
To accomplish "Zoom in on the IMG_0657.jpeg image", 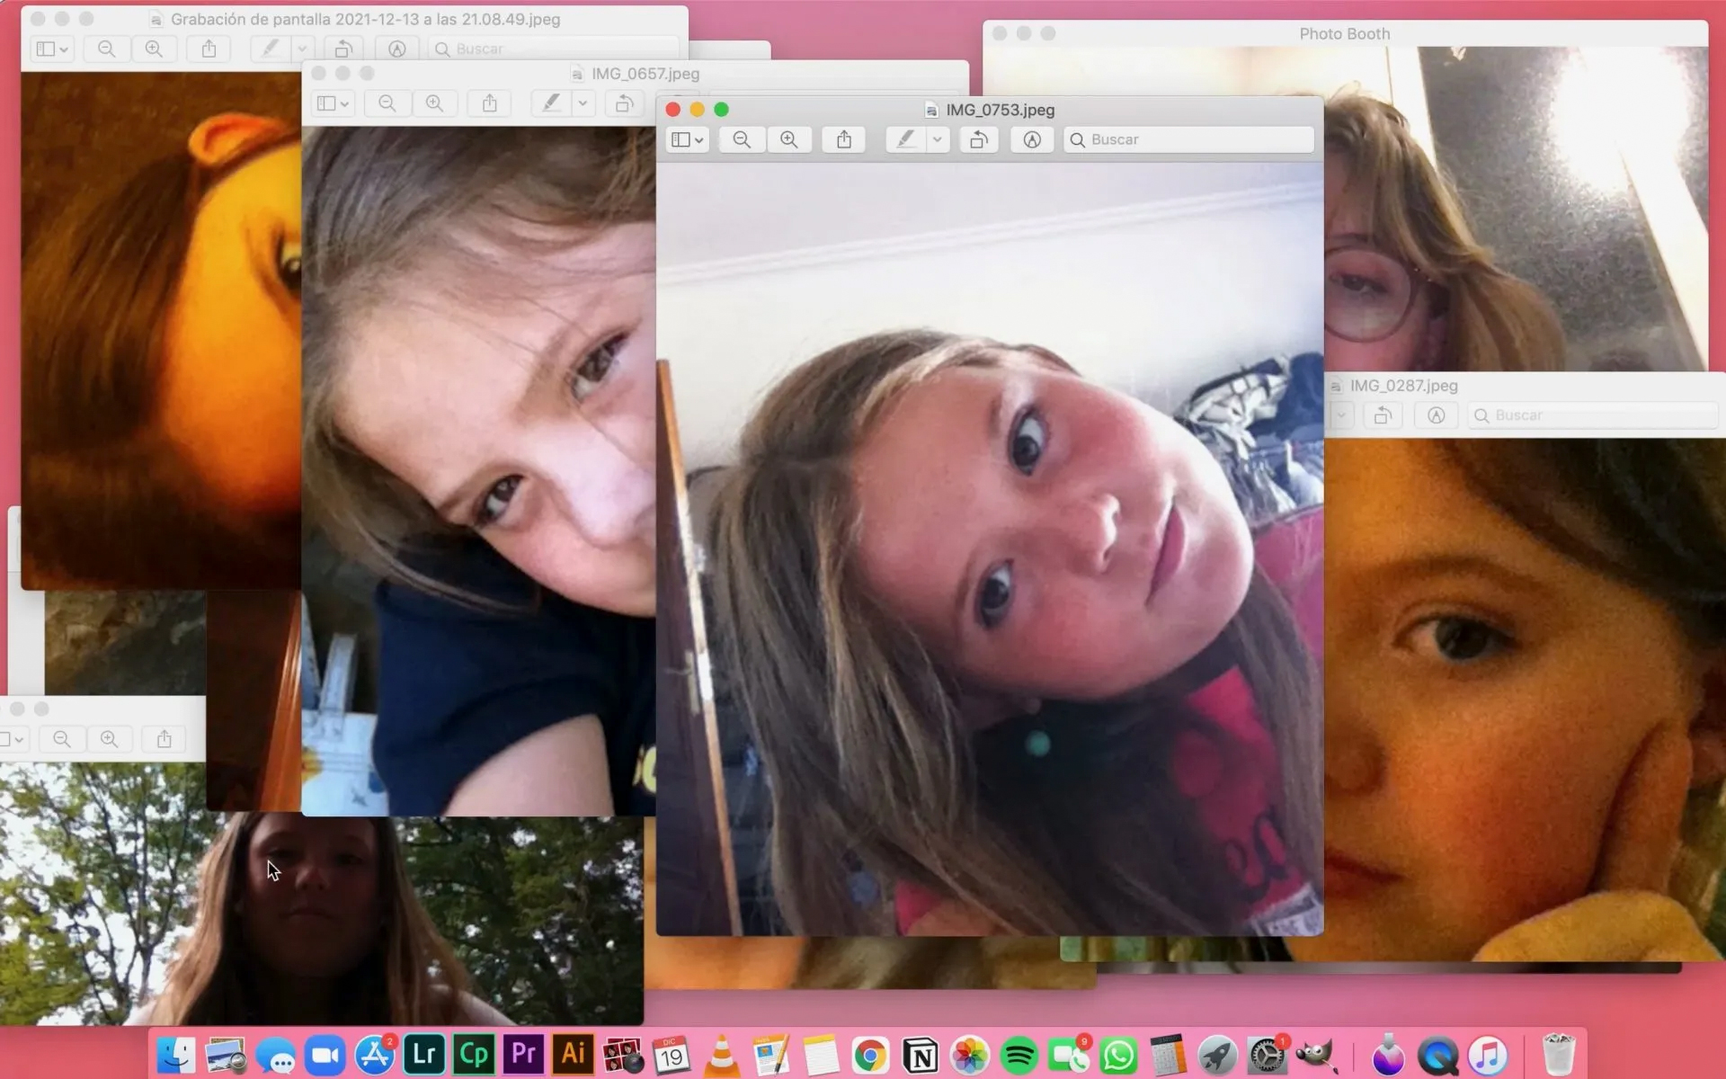I will click(x=435, y=103).
